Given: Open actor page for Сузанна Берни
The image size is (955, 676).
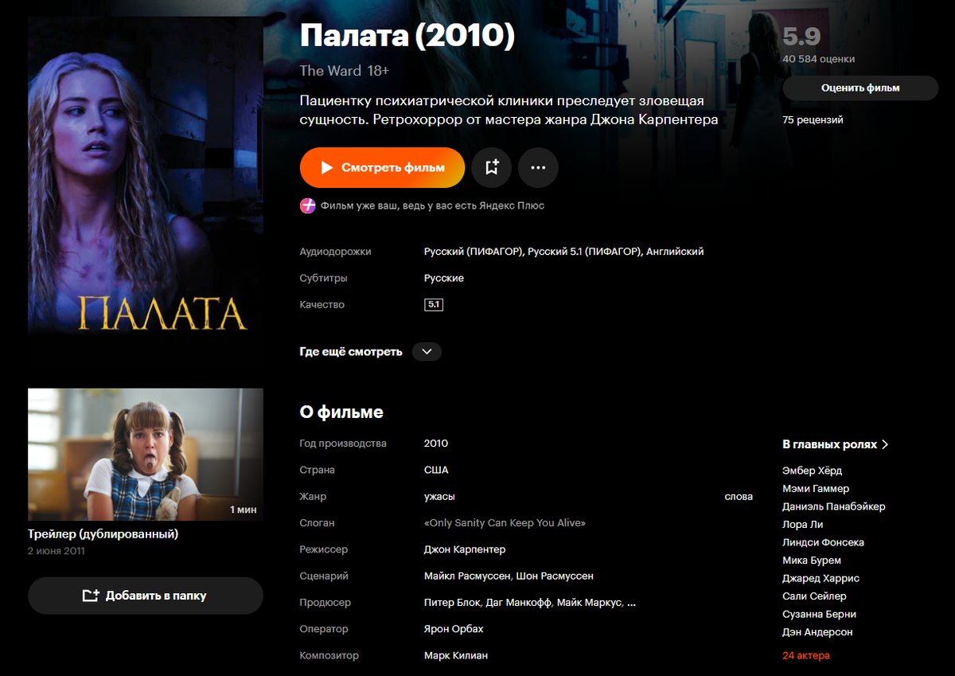Looking at the screenshot, I should tap(820, 614).
